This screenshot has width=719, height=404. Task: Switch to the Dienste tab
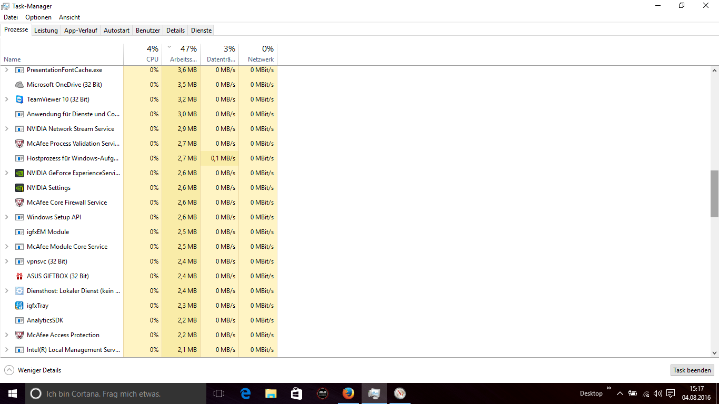point(201,31)
